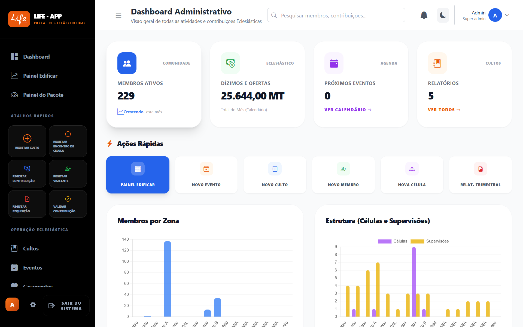Open Relat. Trimestral quick action
The image size is (523, 327).
coord(480,175)
